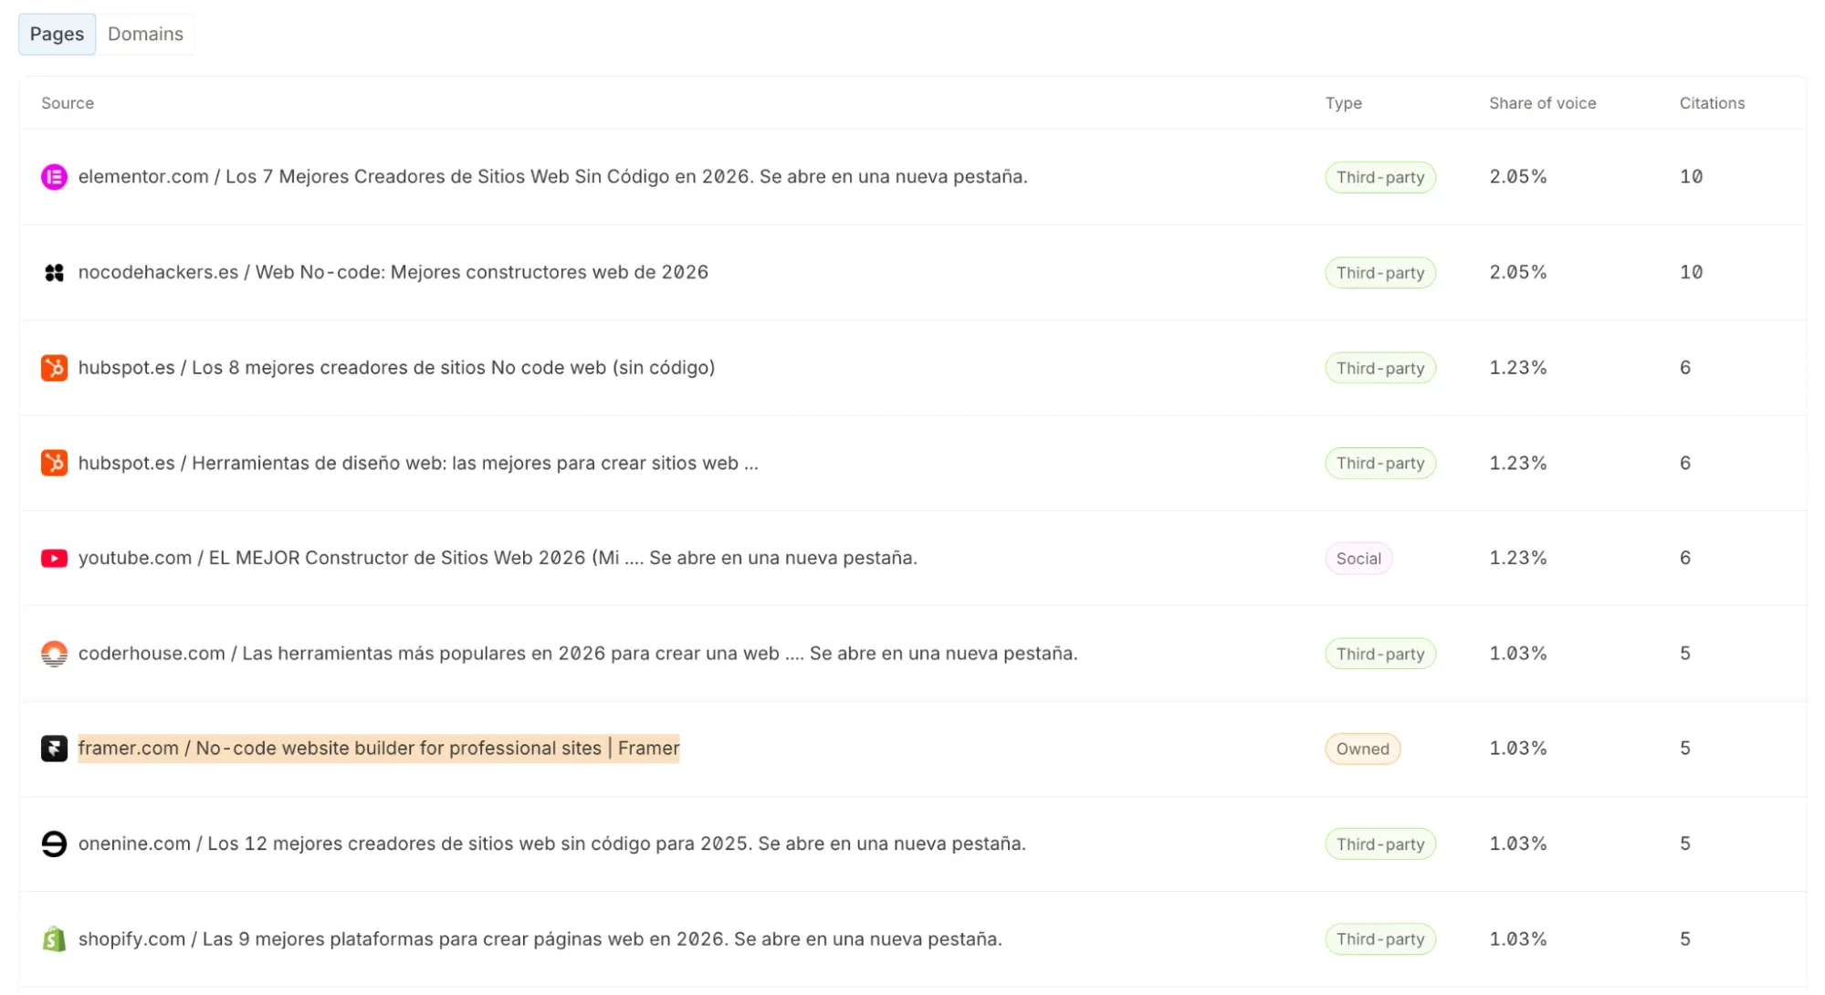The image size is (1825, 995).
Task: Open the nocodehackers.es Web No-code link
Action: [x=393, y=272]
